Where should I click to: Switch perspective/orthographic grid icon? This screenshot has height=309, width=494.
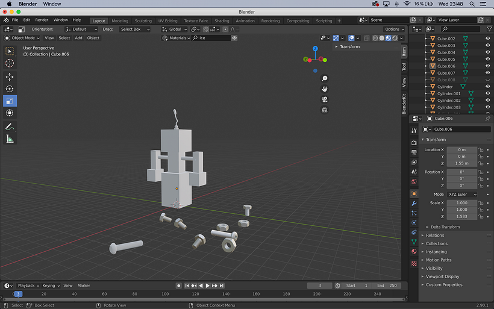click(324, 110)
